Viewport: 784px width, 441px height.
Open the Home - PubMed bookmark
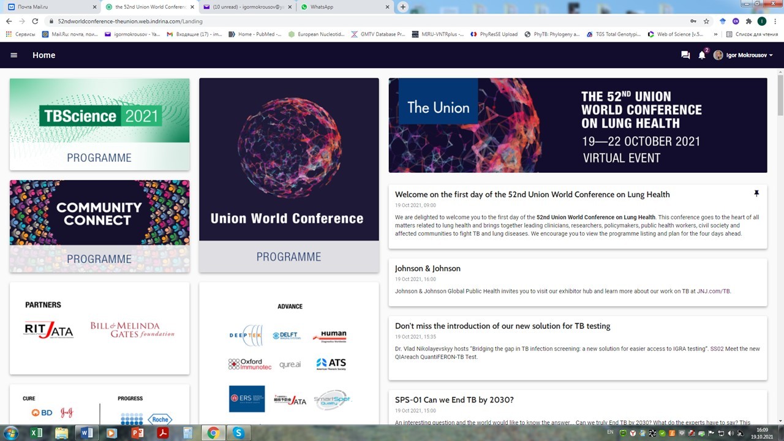(255, 34)
